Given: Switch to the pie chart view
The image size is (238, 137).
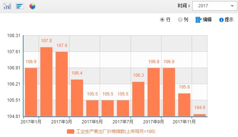Looking at the screenshot, I should pyautogui.click(x=32, y=6).
